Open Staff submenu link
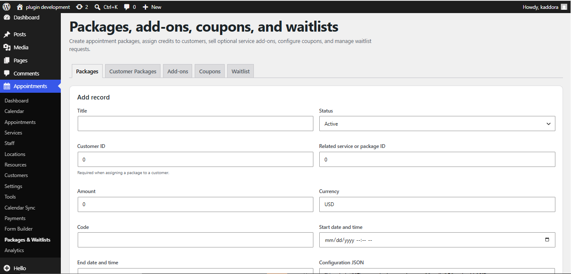The image size is (571, 274). 10,143
